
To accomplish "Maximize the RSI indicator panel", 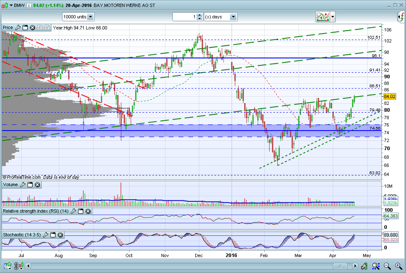I will (81, 211).
